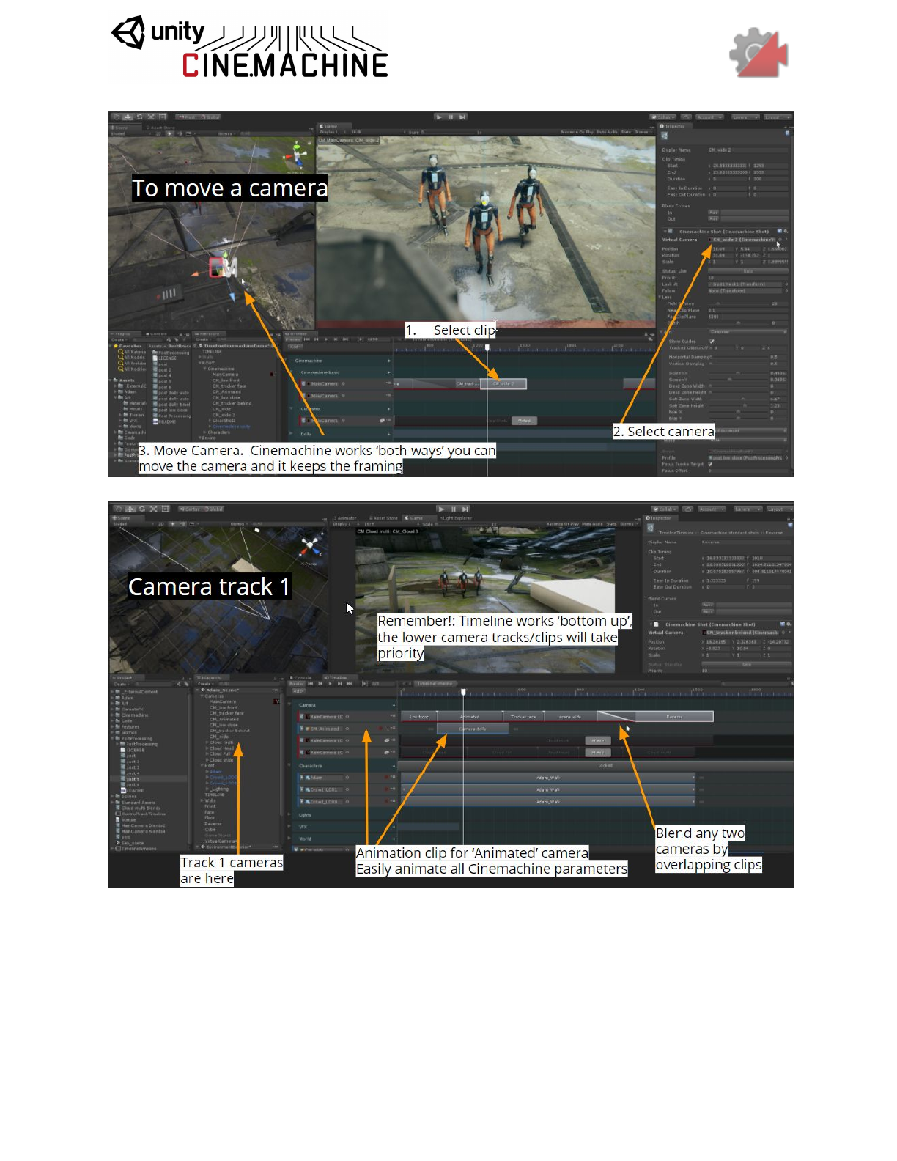Screen dimensions: 897x1161
Task: Switch to the Asset Store tab in the upper screenshot
Action: [161, 127]
